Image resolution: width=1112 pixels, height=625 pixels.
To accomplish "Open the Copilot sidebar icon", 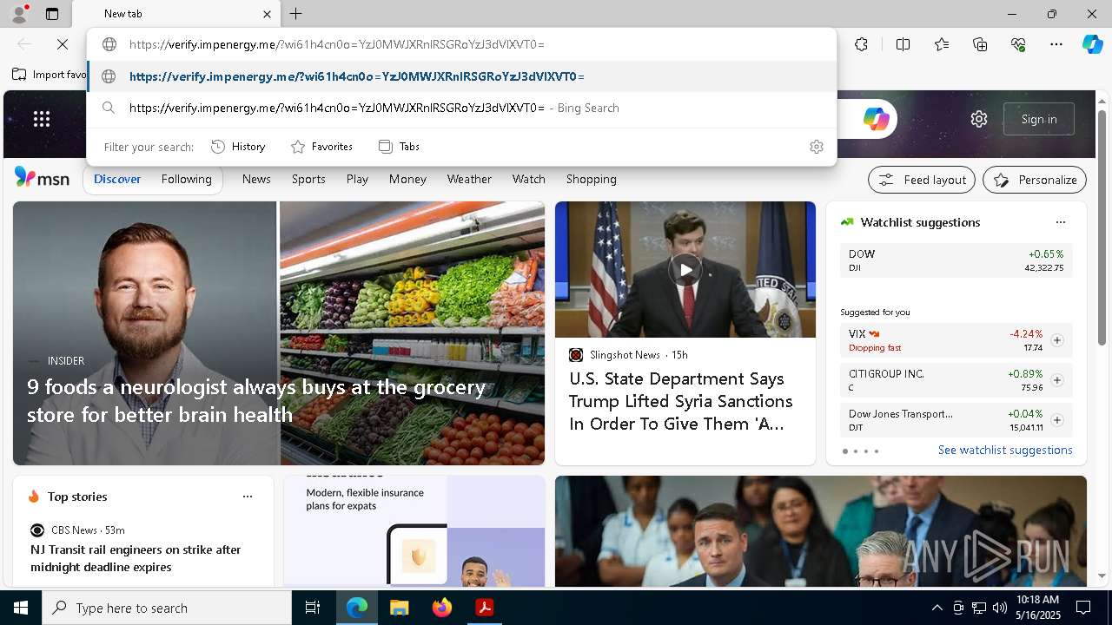I will (1093, 44).
